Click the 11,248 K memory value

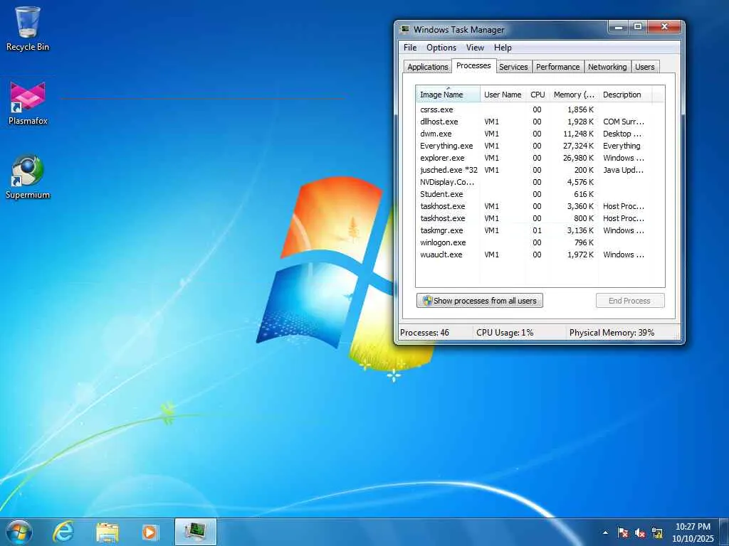tap(578, 134)
